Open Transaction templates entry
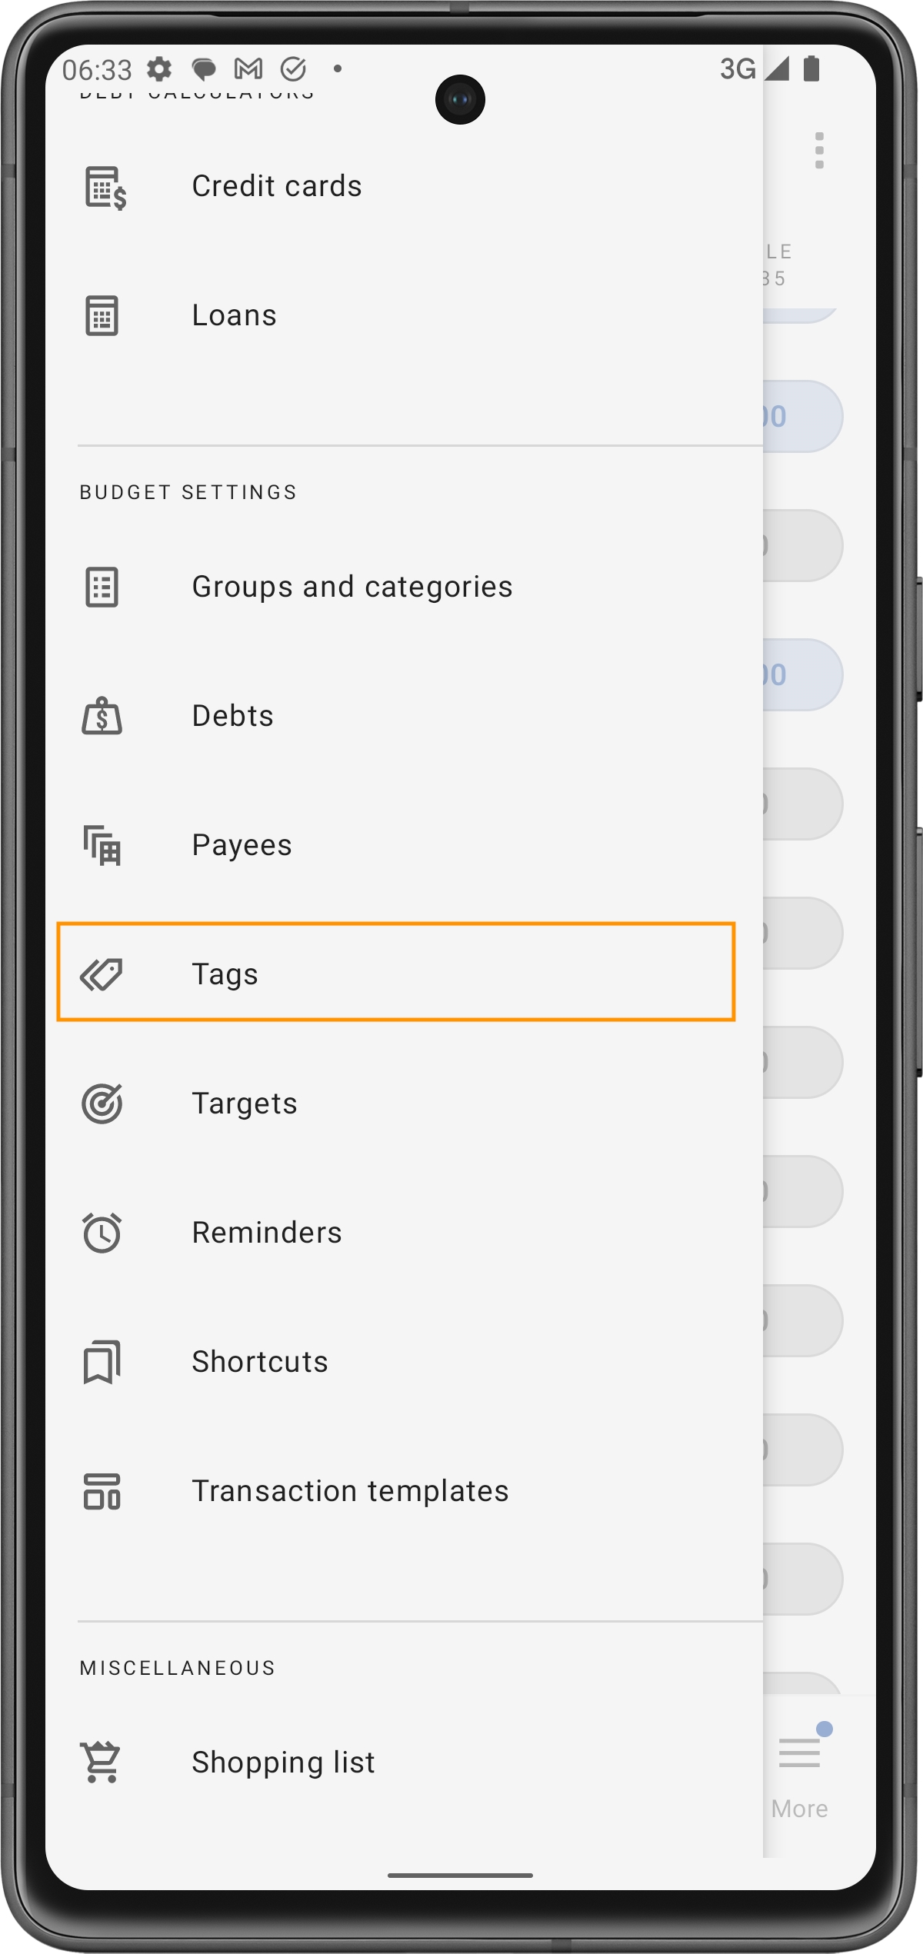 (350, 1491)
